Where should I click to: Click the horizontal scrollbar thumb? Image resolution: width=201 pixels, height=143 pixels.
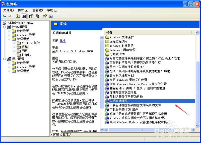point(141,130)
